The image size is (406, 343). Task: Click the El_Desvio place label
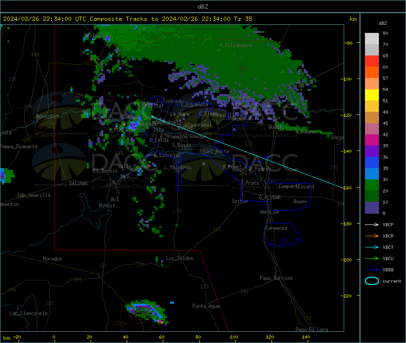point(105,171)
